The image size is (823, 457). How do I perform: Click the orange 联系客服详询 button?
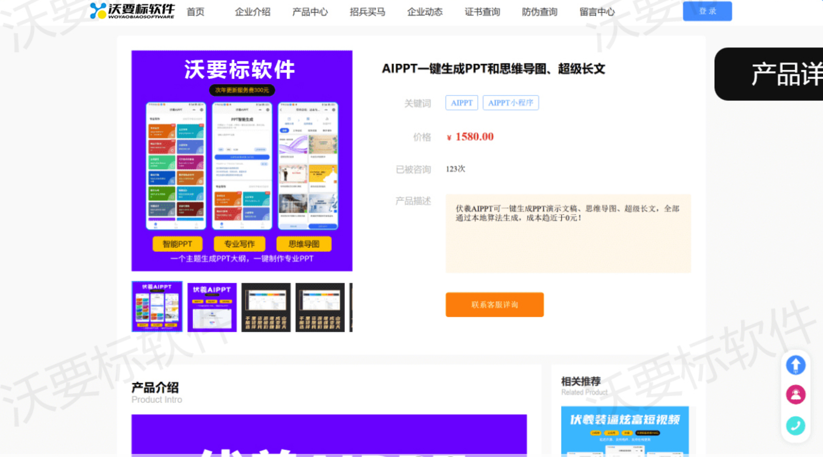494,304
